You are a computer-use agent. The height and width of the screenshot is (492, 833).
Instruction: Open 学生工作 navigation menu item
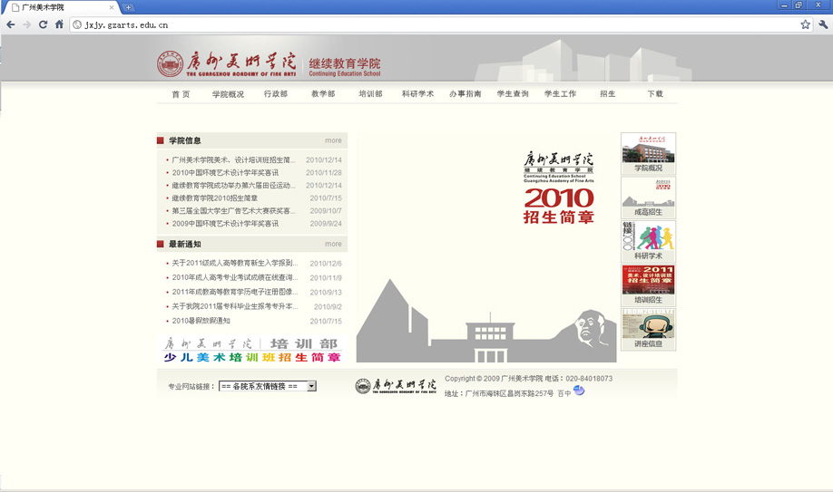click(x=561, y=94)
